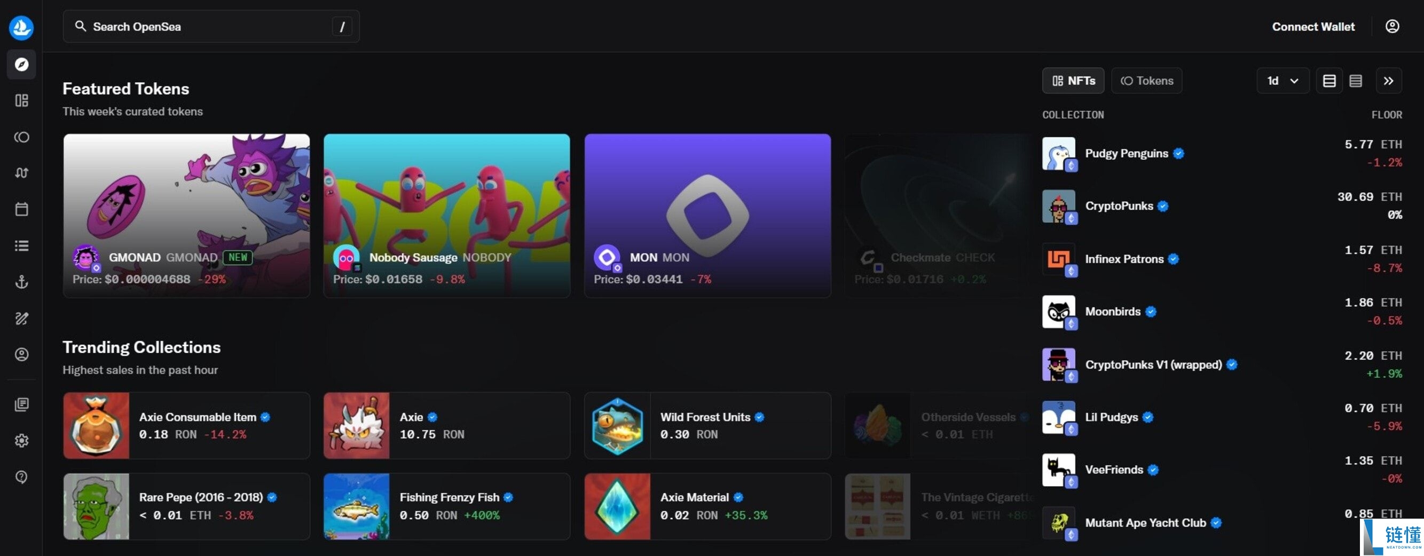Focus the Search OpenSea field
This screenshot has height=556, width=1424.
click(x=211, y=27)
